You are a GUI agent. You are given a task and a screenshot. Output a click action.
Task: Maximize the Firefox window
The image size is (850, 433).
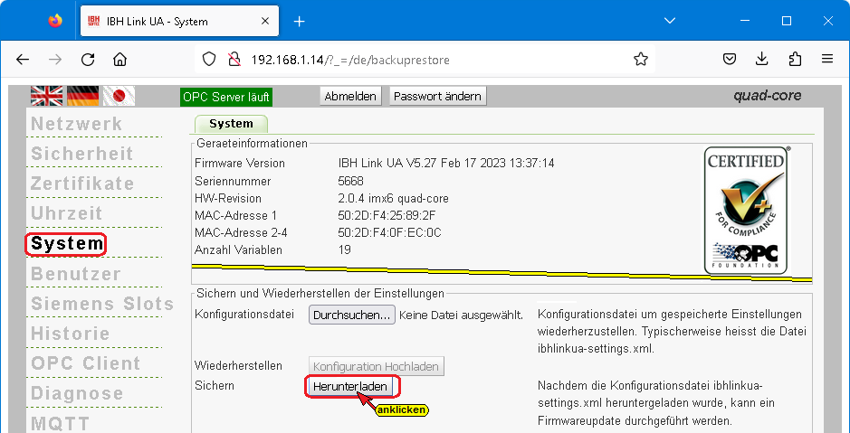tap(787, 21)
